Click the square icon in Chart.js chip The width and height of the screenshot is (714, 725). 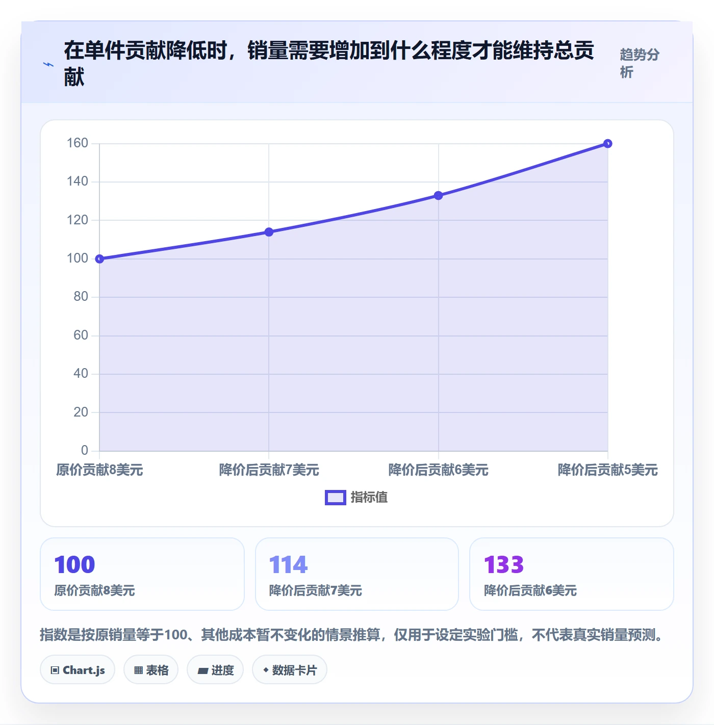(x=55, y=670)
